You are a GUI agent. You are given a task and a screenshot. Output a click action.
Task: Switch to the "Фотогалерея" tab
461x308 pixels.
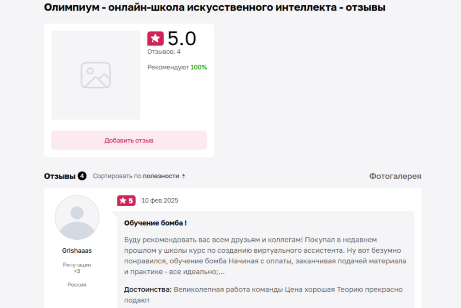coord(395,176)
